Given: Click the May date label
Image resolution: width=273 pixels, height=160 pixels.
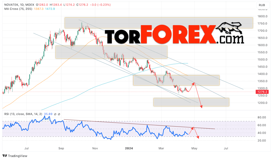Looking at the screenshot, I should tap(194, 148).
